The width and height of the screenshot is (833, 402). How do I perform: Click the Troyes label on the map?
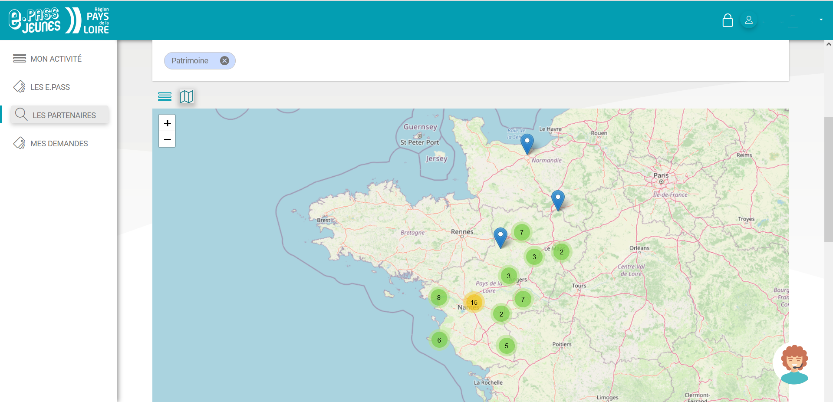click(746, 219)
